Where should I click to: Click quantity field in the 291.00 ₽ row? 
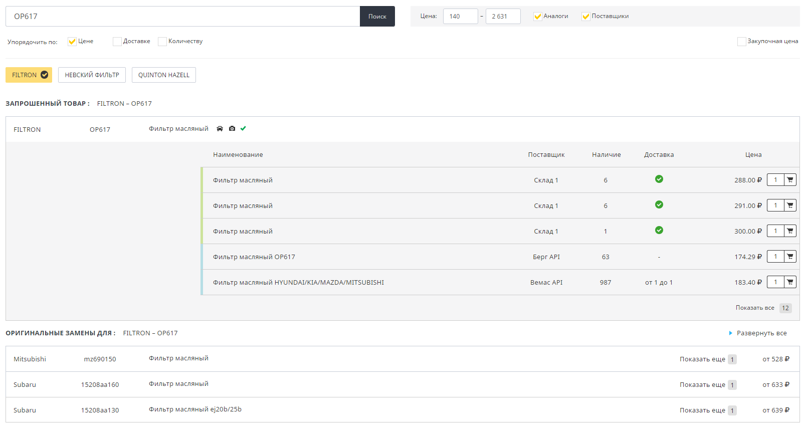coord(776,205)
